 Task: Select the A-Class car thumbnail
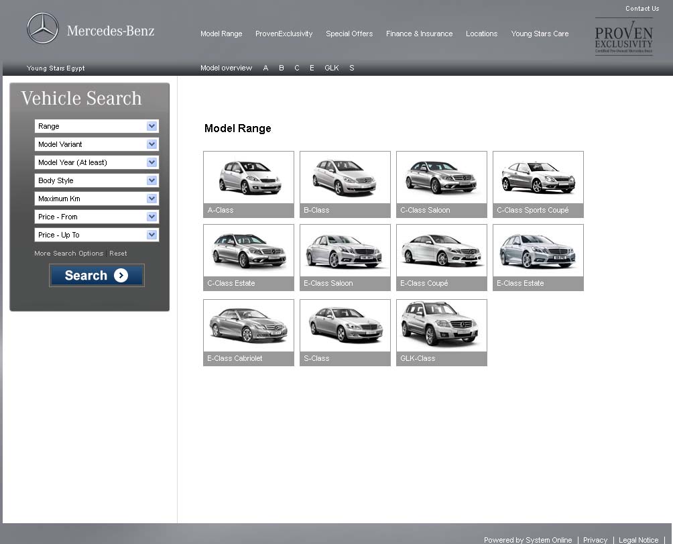pos(249,184)
